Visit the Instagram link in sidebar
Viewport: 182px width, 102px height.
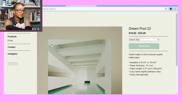13,54
